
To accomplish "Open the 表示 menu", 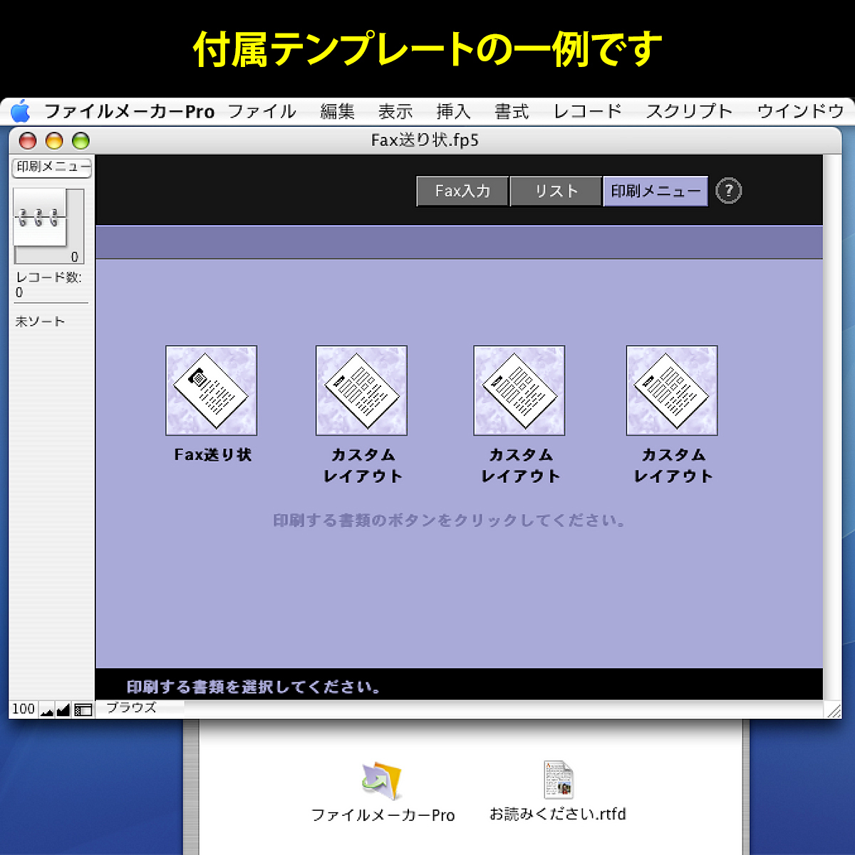I will point(395,112).
